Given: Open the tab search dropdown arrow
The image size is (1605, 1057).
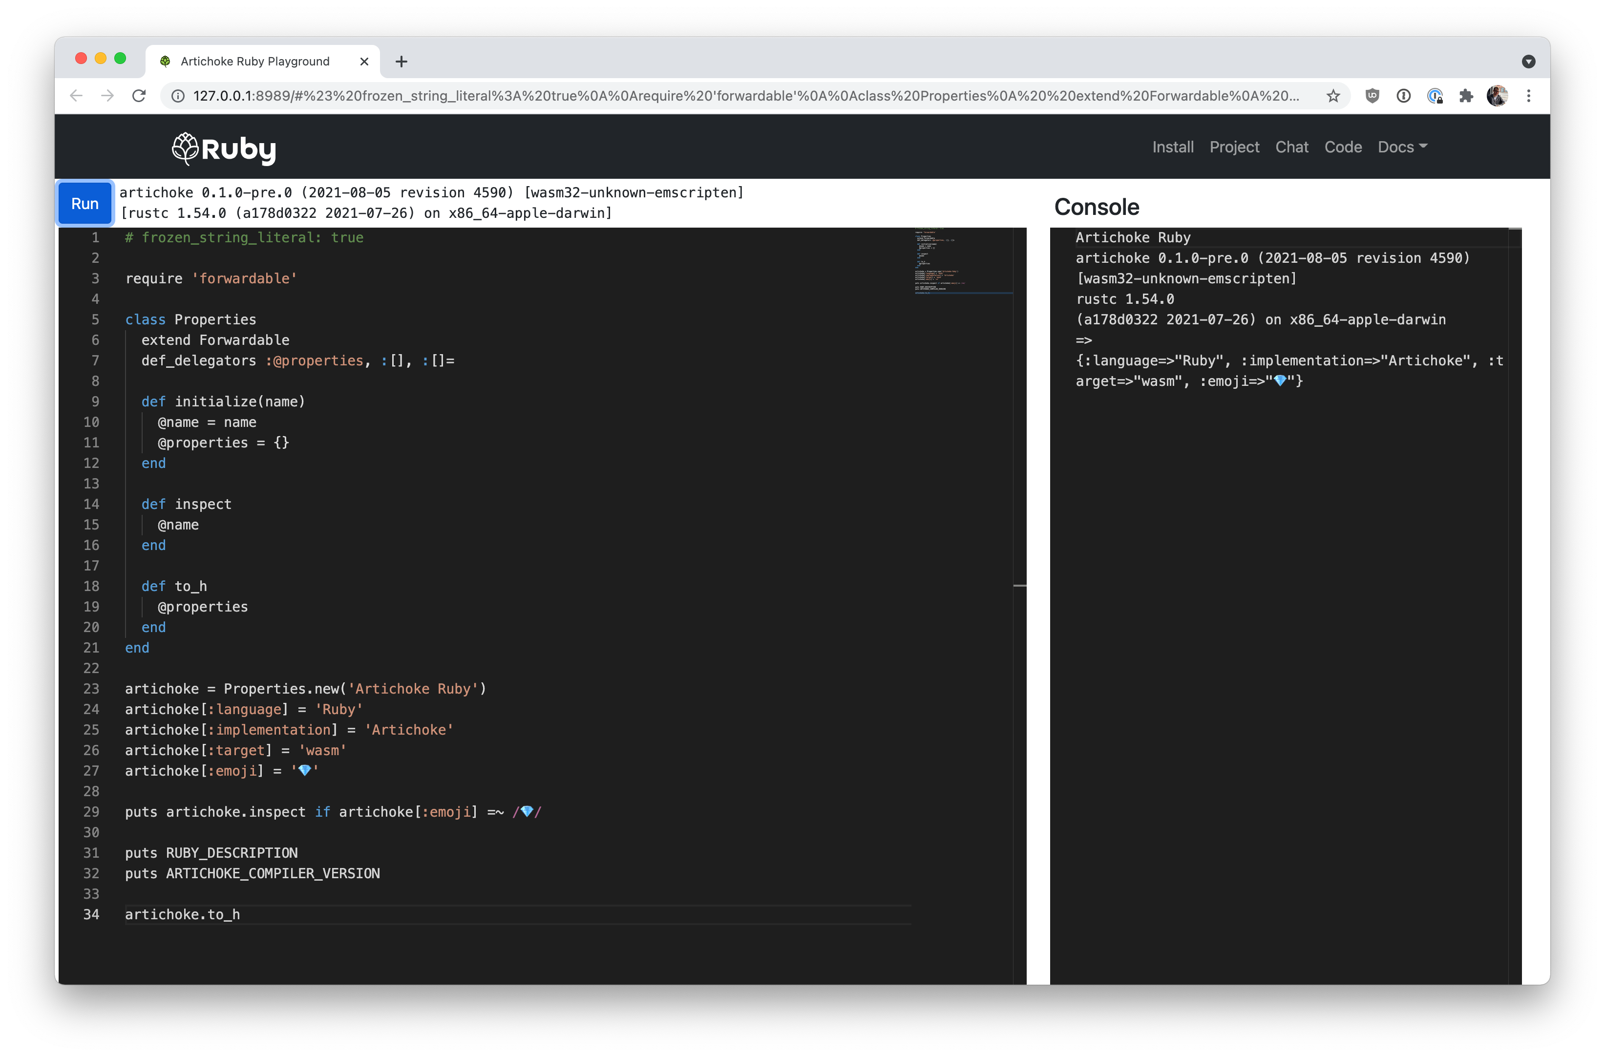Looking at the screenshot, I should point(1528,62).
